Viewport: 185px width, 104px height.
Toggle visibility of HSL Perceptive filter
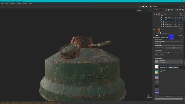(159, 33)
